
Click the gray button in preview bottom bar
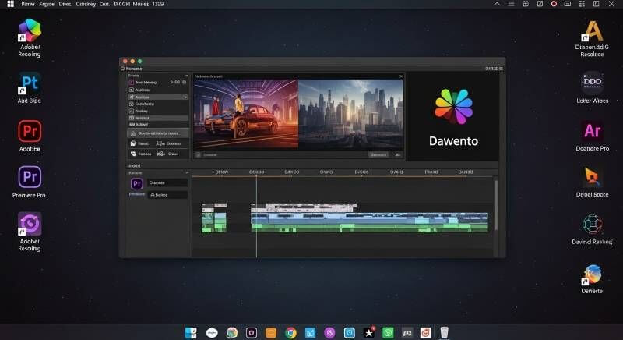(x=378, y=154)
